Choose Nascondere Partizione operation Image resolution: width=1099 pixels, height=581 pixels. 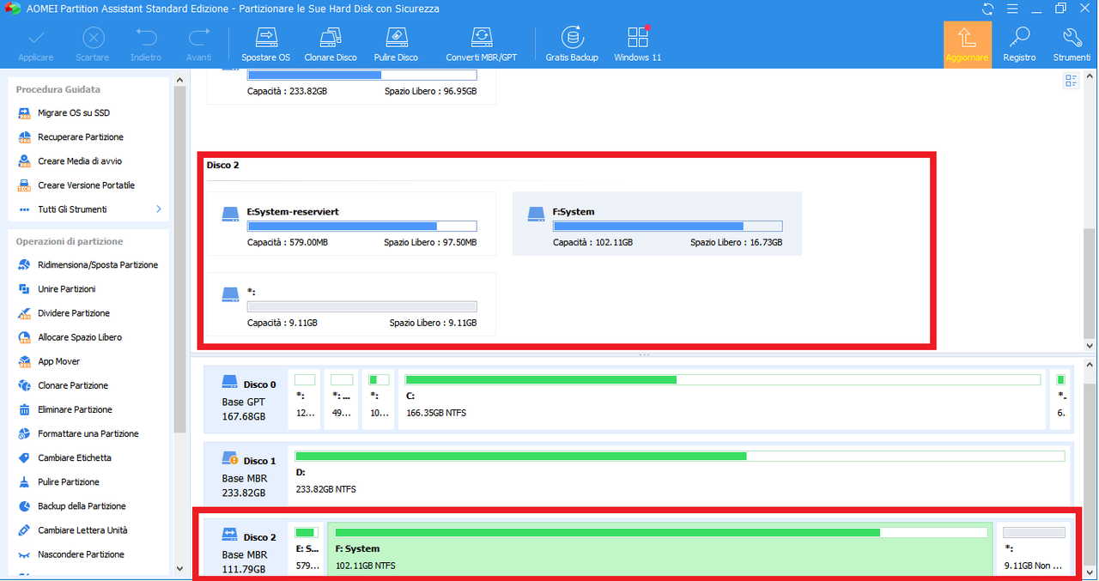[x=81, y=554]
